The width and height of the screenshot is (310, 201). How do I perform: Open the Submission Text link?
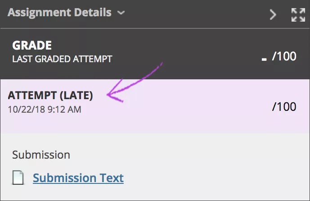pyautogui.click(x=78, y=178)
